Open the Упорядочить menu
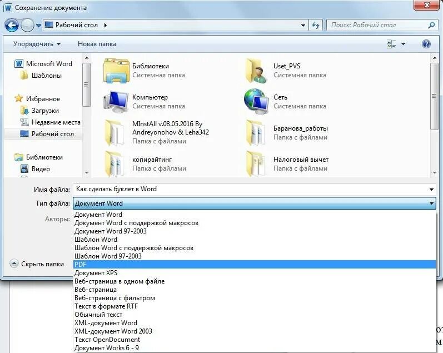This screenshot has height=353, width=443. [37, 44]
